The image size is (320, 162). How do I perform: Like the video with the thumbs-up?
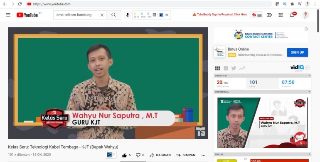(x=125, y=155)
